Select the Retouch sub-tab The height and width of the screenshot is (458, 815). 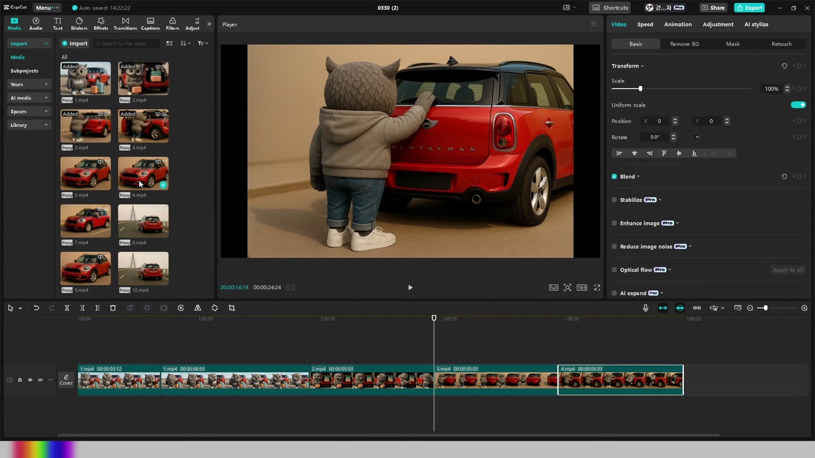point(782,44)
